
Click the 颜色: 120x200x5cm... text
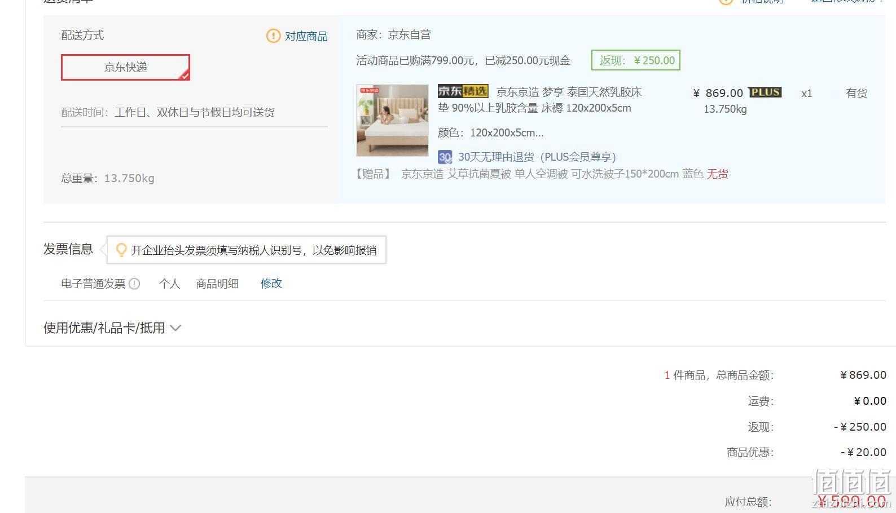[x=491, y=133]
